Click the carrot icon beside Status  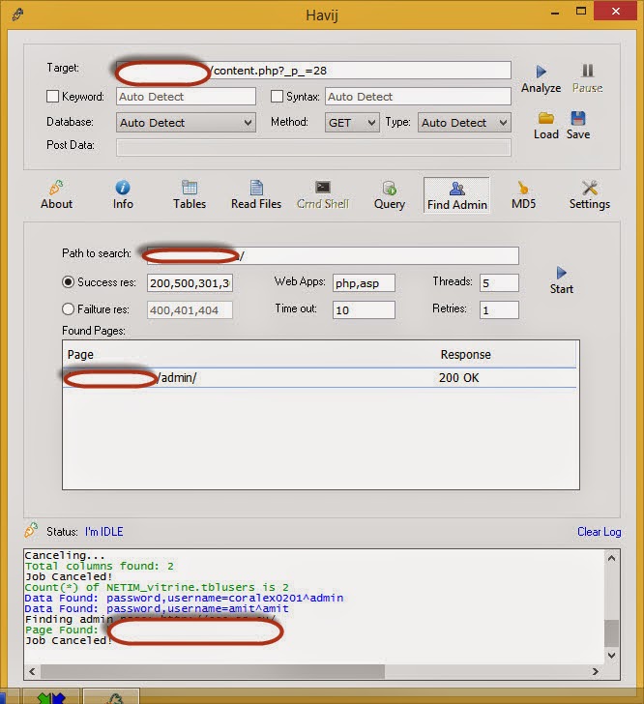[31, 530]
